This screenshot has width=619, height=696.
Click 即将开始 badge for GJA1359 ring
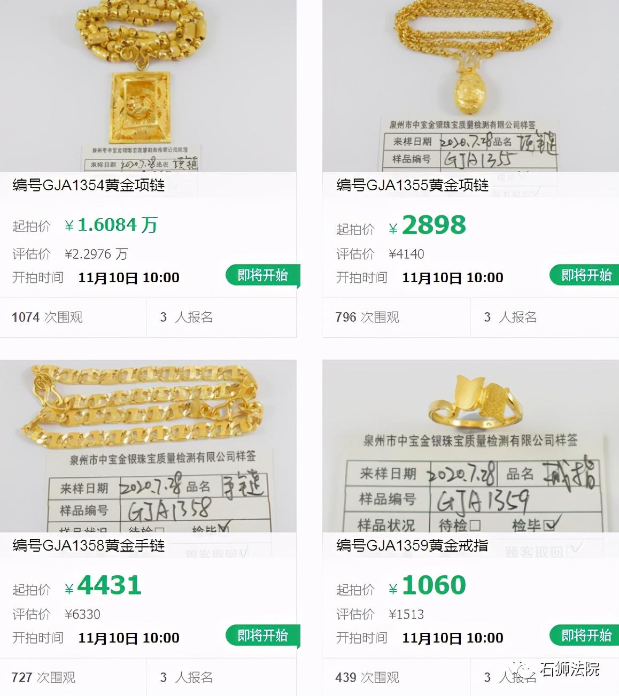[586, 636]
